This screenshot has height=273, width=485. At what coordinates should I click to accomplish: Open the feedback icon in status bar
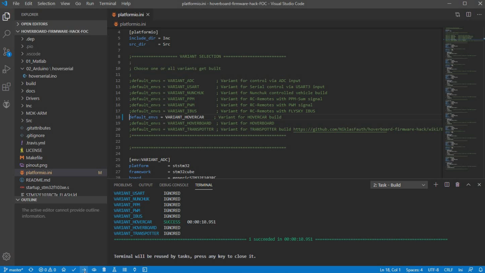click(471, 270)
